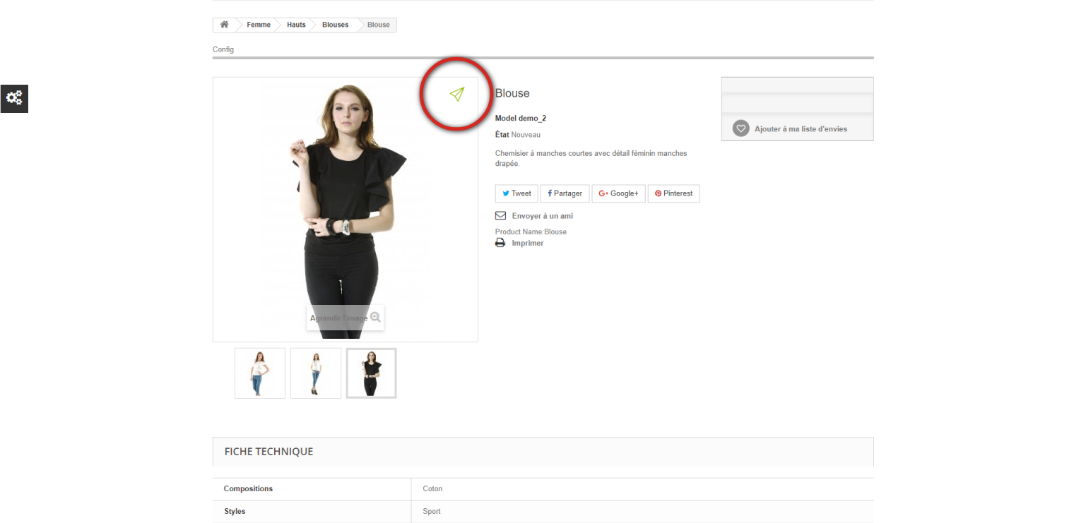Click the Model demo_2 text
Viewport: 1086px width, 523px height.
tap(521, 119)
